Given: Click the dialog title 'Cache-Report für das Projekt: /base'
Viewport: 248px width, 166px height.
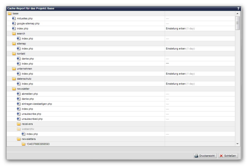Looking at the screenshot, I should pos(31,8).
